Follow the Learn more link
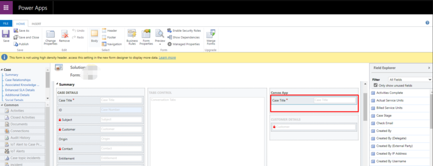Viewport: 433px width, 166px height. [x=167, y=57]
